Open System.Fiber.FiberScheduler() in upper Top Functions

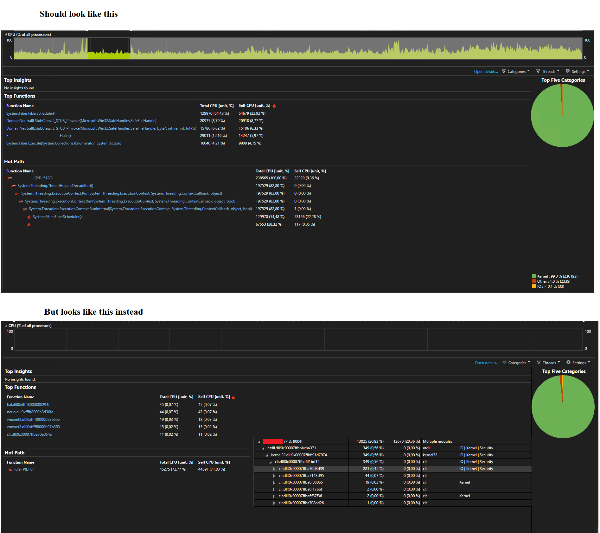pyautogui.click(x=31, y=113)
